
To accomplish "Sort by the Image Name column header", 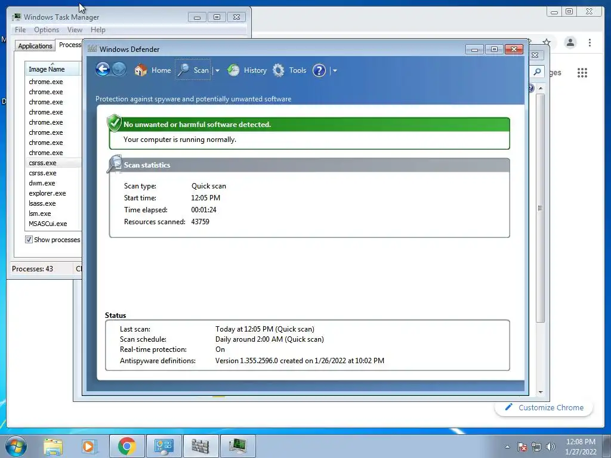I will (x=53, y=69).
